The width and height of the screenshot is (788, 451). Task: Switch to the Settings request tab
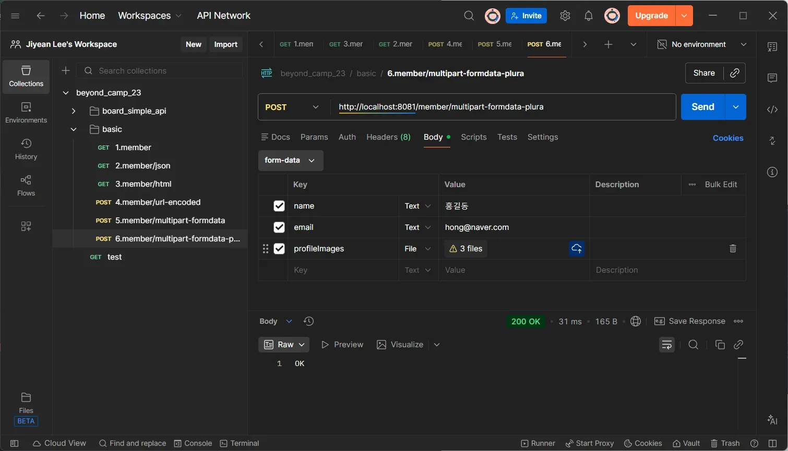click(543, 137)
